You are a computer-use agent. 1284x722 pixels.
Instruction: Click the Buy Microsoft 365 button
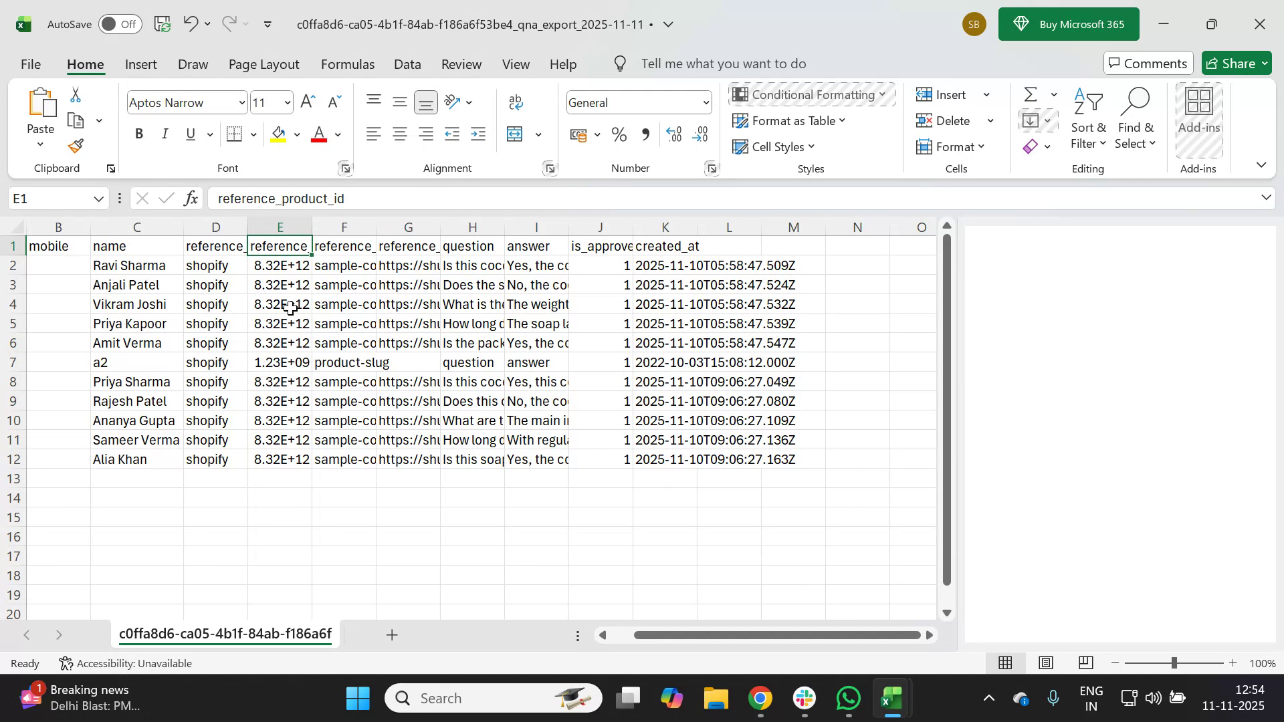(1068, 24)
